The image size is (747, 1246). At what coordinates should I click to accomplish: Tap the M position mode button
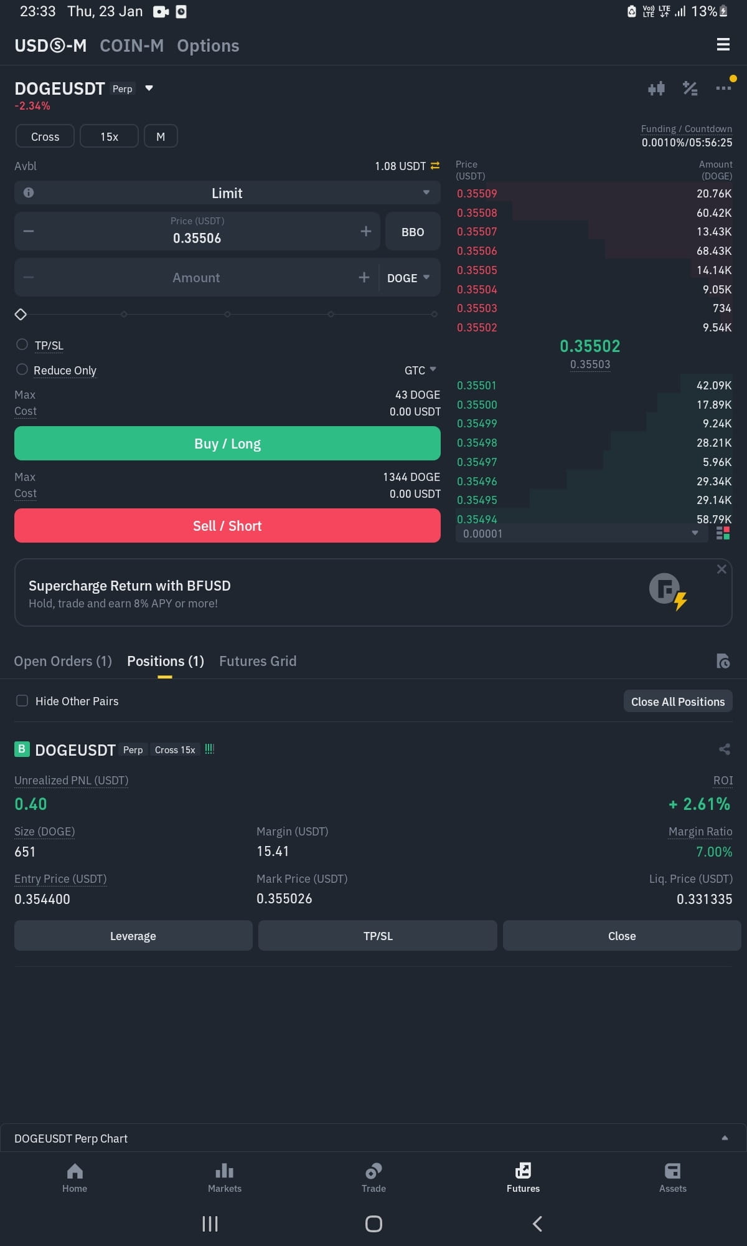[x=161, y=136]
